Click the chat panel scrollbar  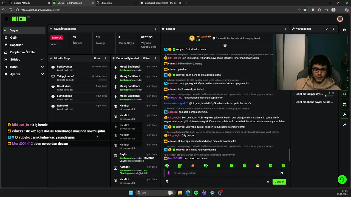point(289,155)
